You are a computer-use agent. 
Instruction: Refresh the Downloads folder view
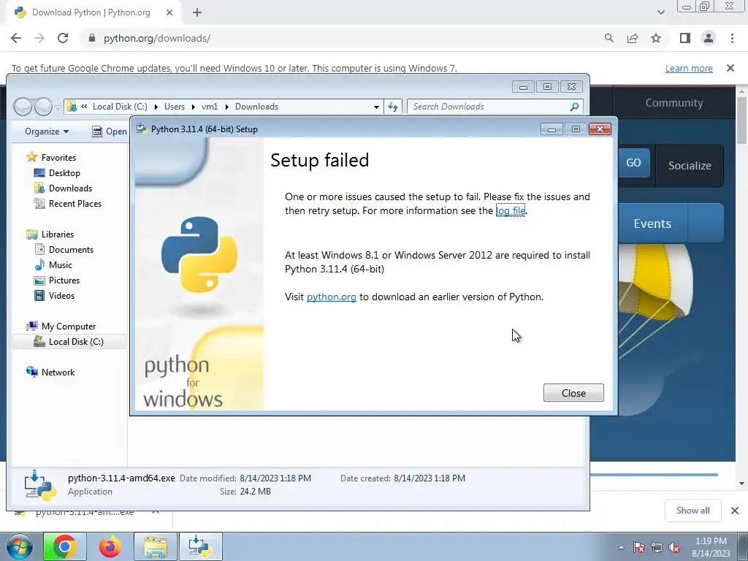point(392,107)
